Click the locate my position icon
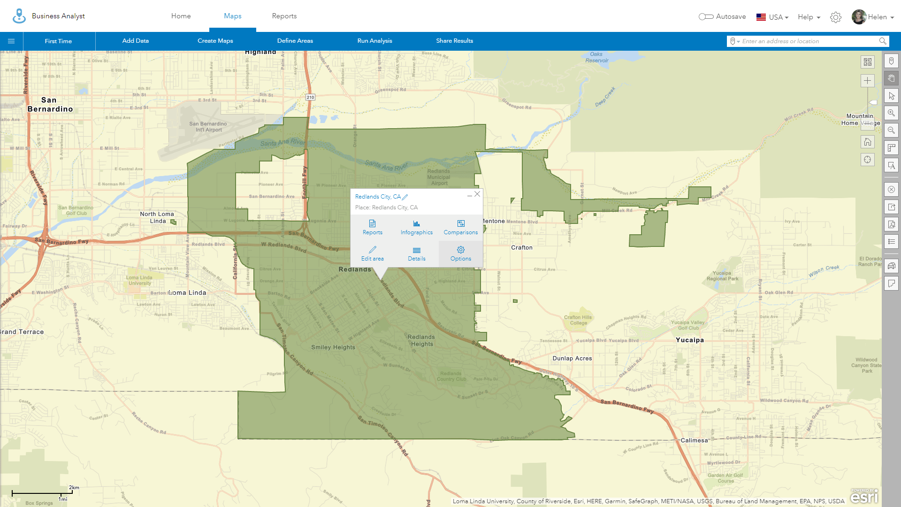901x507 pixels. 867,160
